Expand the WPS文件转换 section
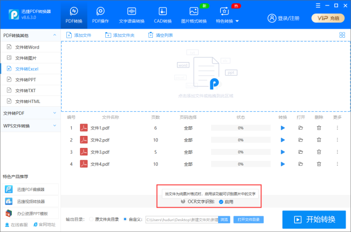Viewport: 351px width, 232px height. click(x=30, y=126)
